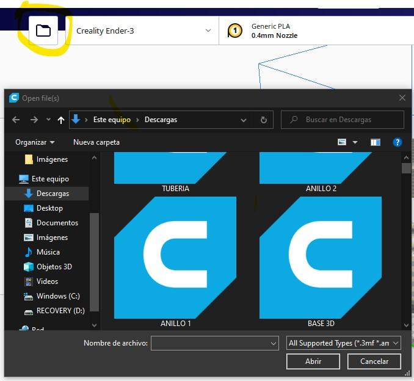Click the Cura logo in dialog title bar

coord(14,98)
